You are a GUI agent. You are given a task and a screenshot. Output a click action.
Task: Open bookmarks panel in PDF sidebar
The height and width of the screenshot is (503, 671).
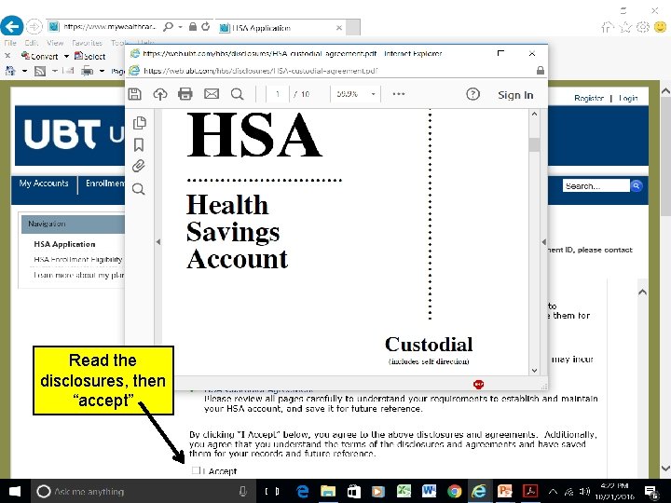(x=139, y=145)
